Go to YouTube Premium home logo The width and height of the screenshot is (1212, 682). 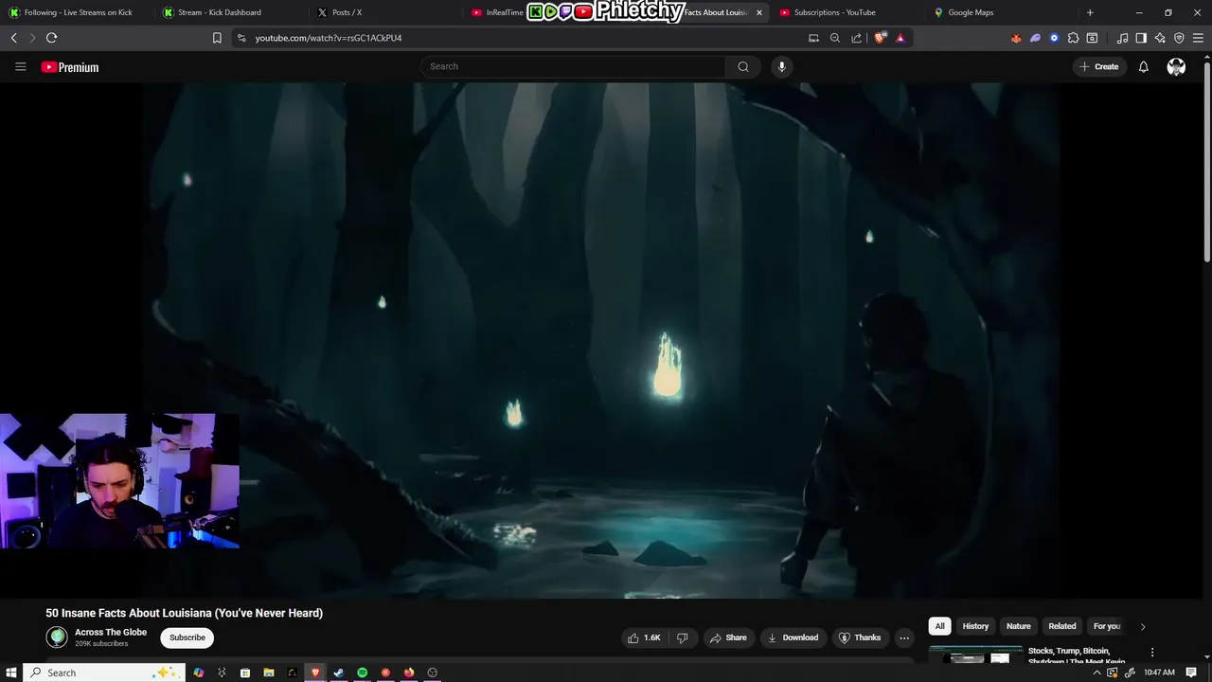(70, 67)
